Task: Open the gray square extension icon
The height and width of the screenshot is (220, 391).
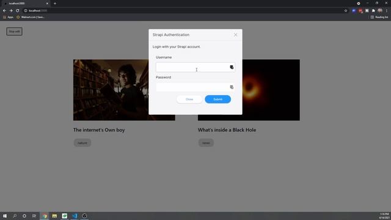Action: 367,11
